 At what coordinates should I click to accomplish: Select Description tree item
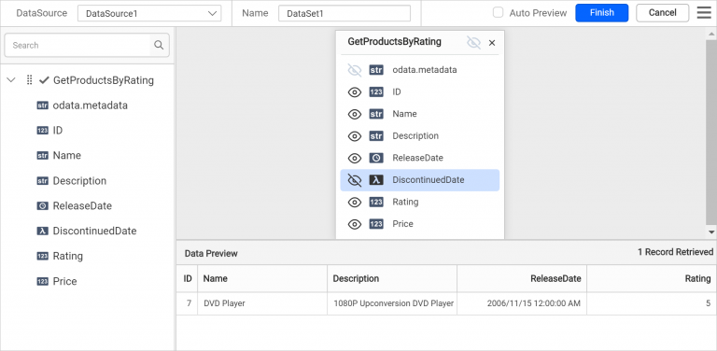coord(79,181)
